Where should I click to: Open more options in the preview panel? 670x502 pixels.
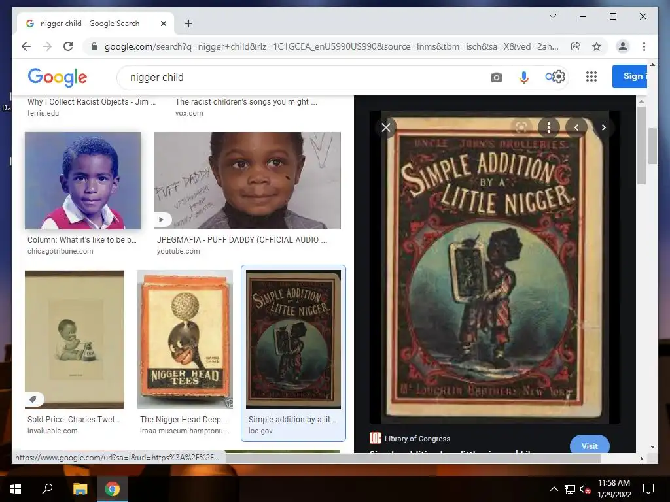pos(549,127)
